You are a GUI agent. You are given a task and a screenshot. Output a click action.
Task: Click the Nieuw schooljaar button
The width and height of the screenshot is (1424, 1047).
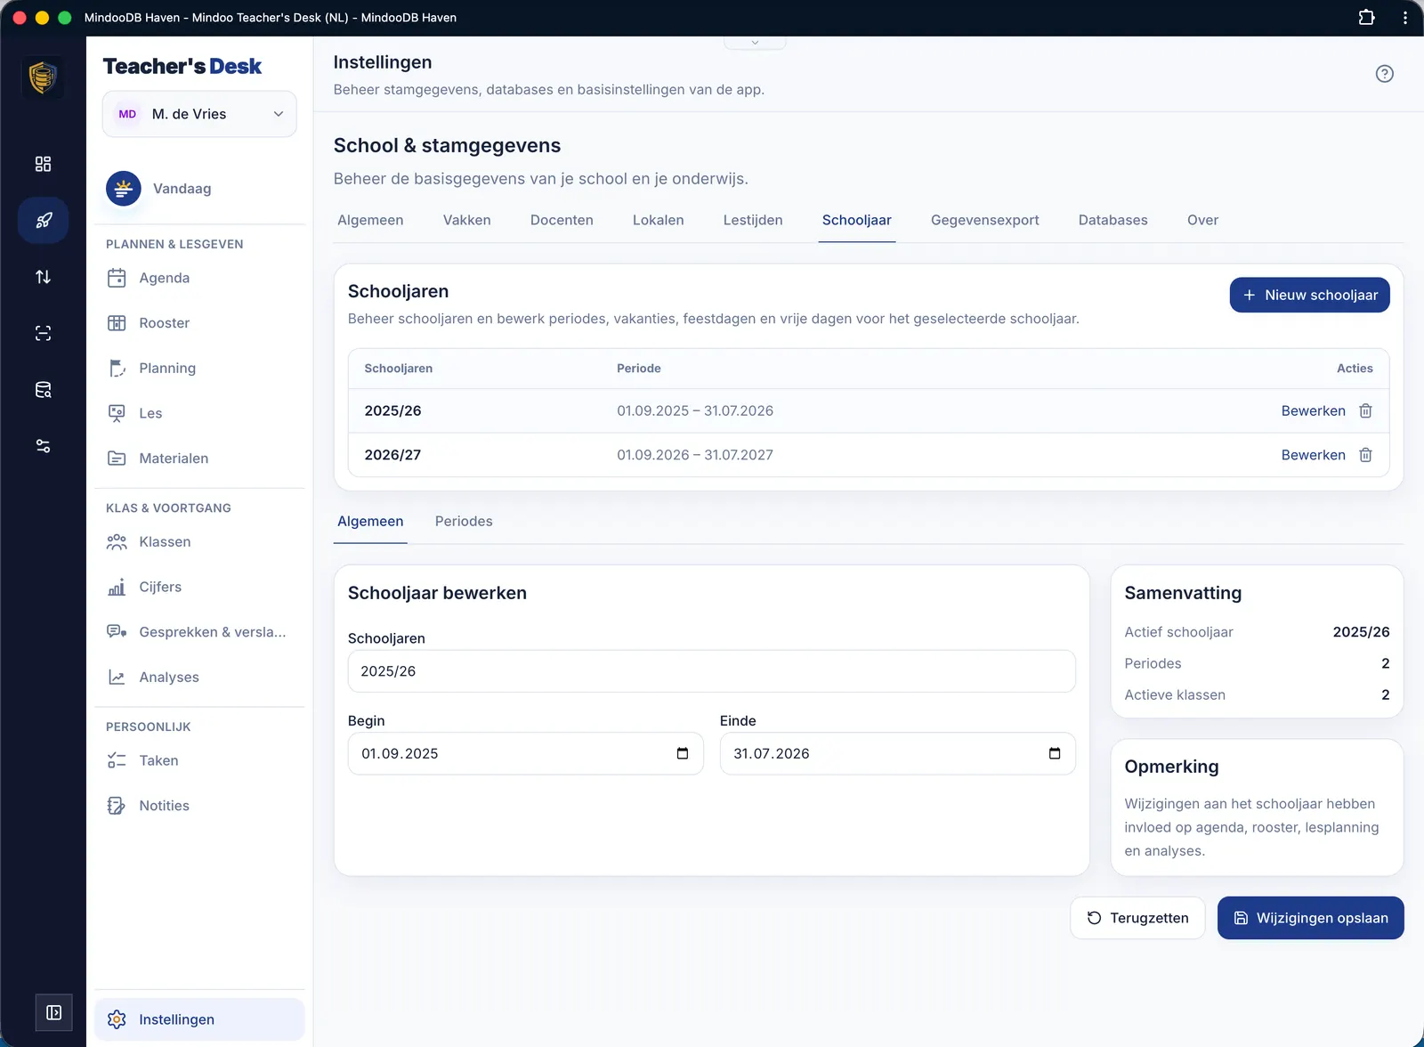[1309, 295]
